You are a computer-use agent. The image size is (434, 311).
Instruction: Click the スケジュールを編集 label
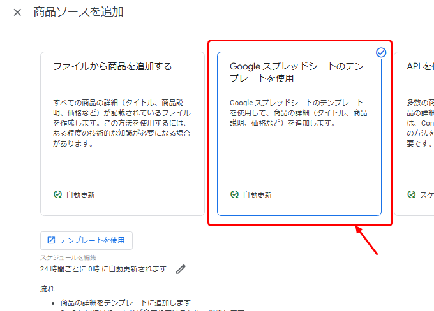click(68, 257)
